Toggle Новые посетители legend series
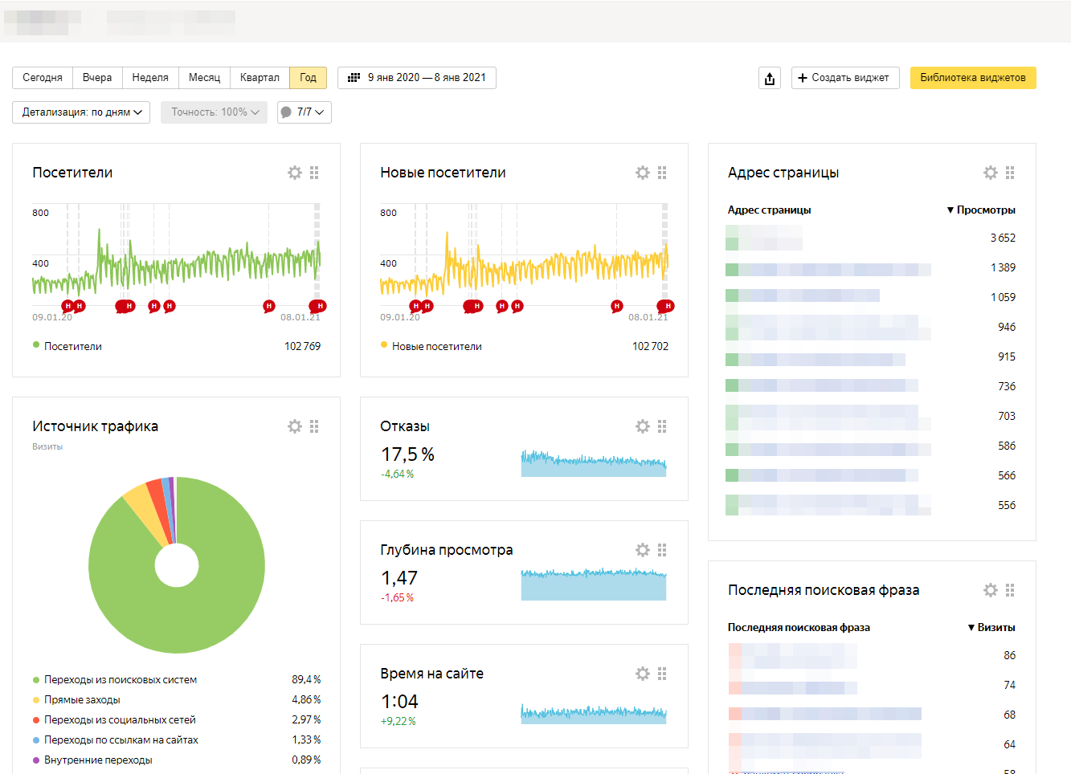 tap(436, 346)
